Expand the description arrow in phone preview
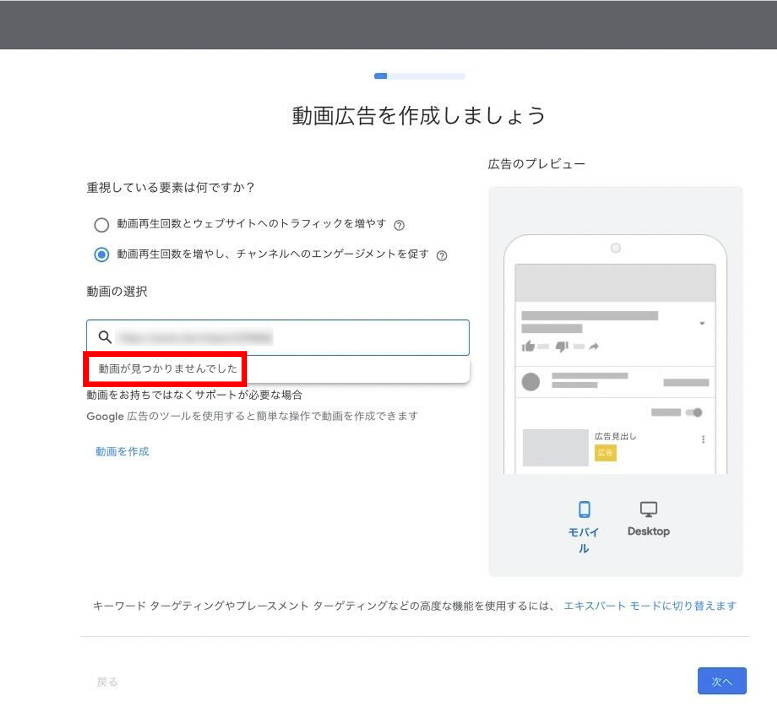Screen dimensions: 777x714 702,323
